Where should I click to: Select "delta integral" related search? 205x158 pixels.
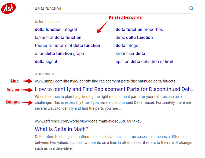click(128, 45)
